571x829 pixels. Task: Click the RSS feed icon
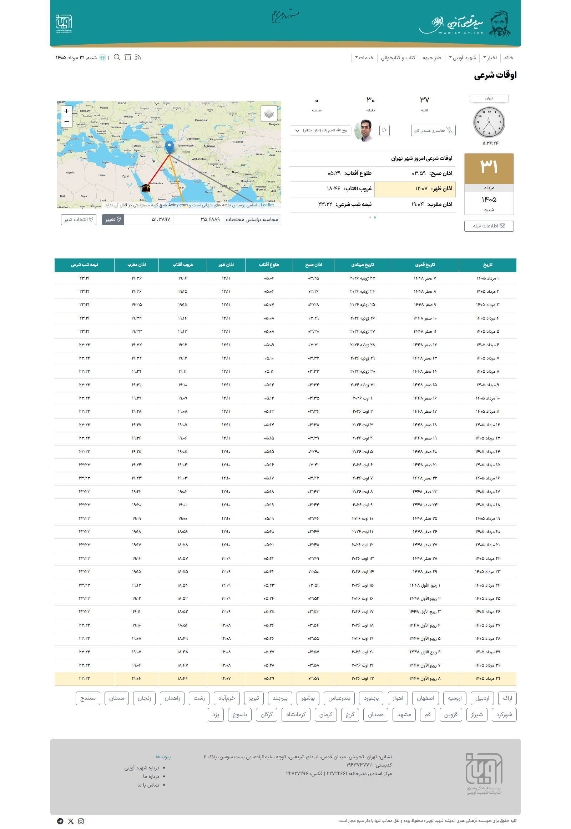[x=138, y=57]
